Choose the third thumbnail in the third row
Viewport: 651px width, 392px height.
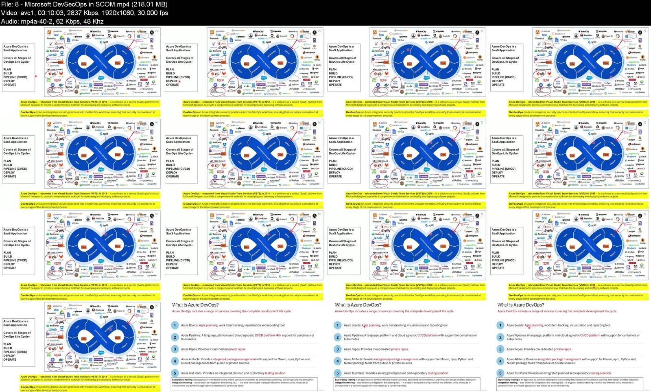click(407, 256)
